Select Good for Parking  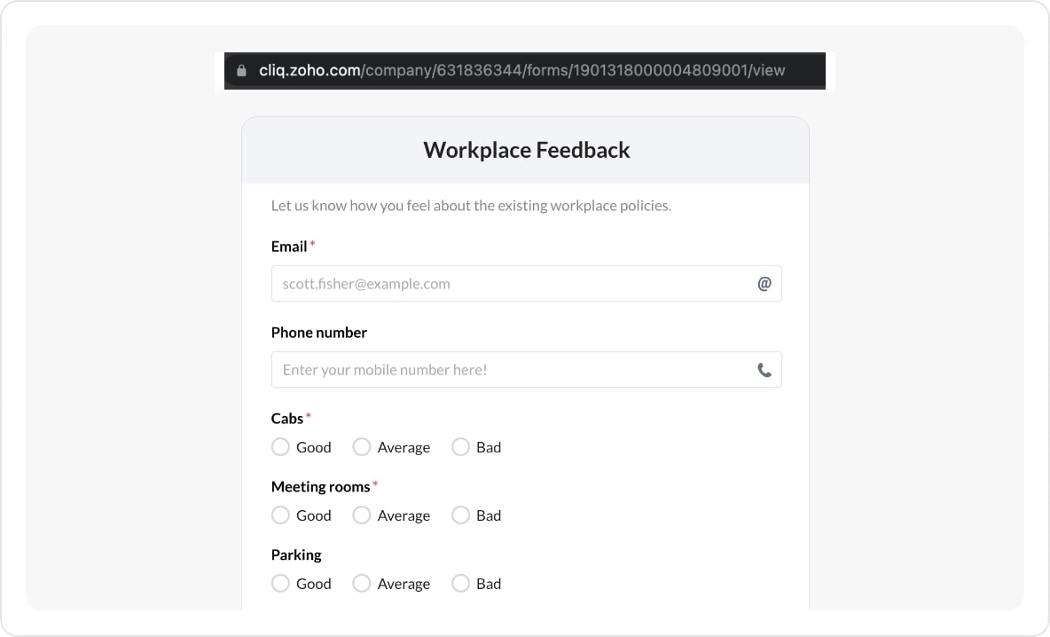point(280,584)
